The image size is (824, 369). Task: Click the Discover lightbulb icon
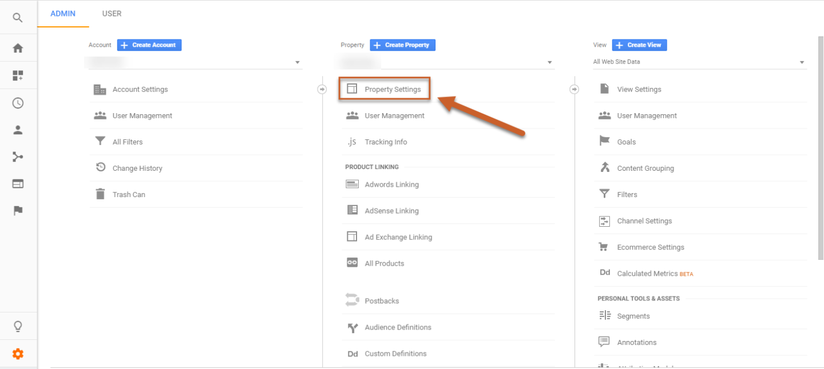click(x=18, y=327)
